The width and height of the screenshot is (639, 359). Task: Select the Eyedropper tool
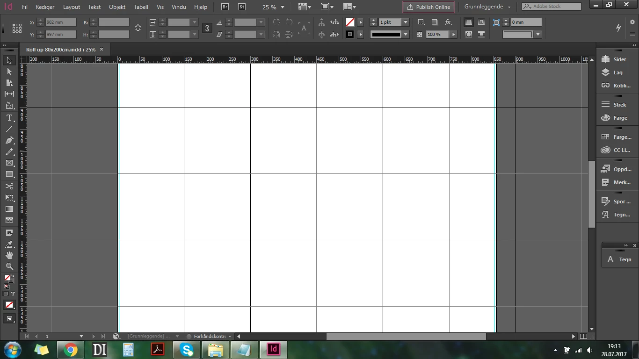click(9, 244)
